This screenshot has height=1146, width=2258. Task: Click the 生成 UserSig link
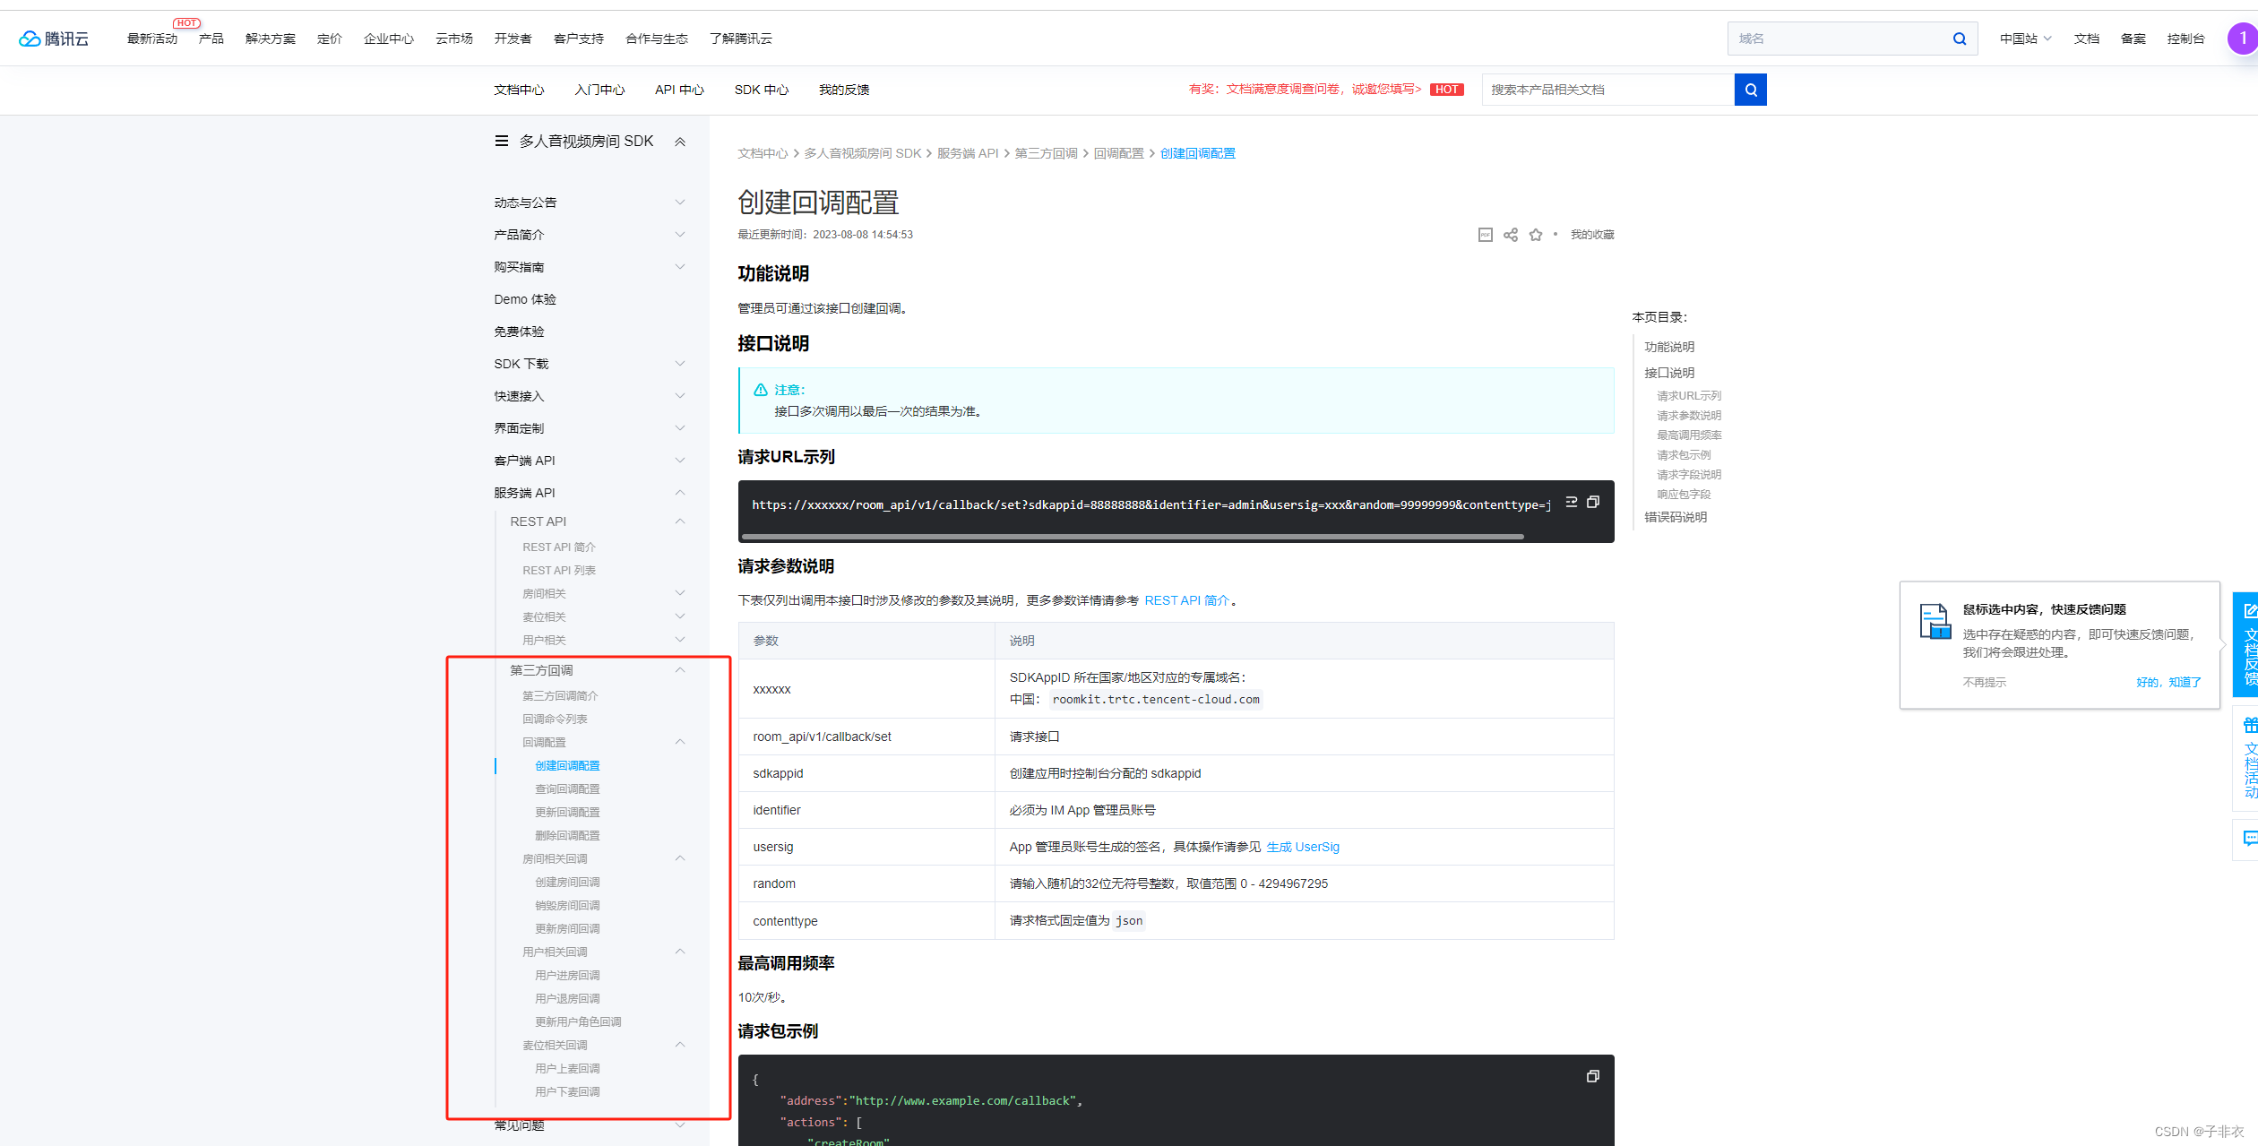pyautogui.click(x=1302, y=847)
